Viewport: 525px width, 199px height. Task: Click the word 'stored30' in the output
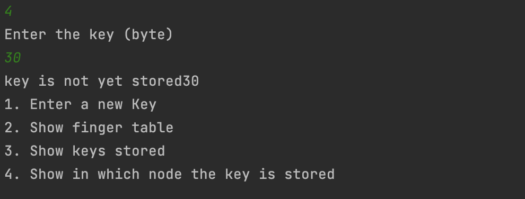point(165,81)
